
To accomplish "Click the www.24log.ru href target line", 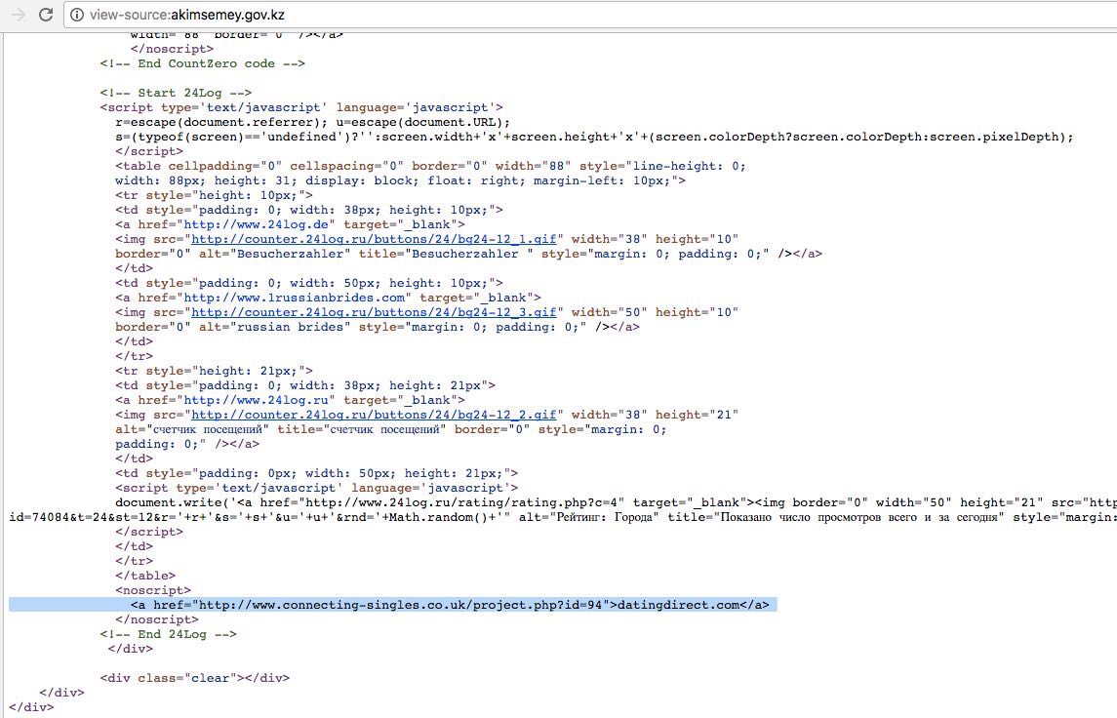I will pyautogui.click(x=290, y=400).
